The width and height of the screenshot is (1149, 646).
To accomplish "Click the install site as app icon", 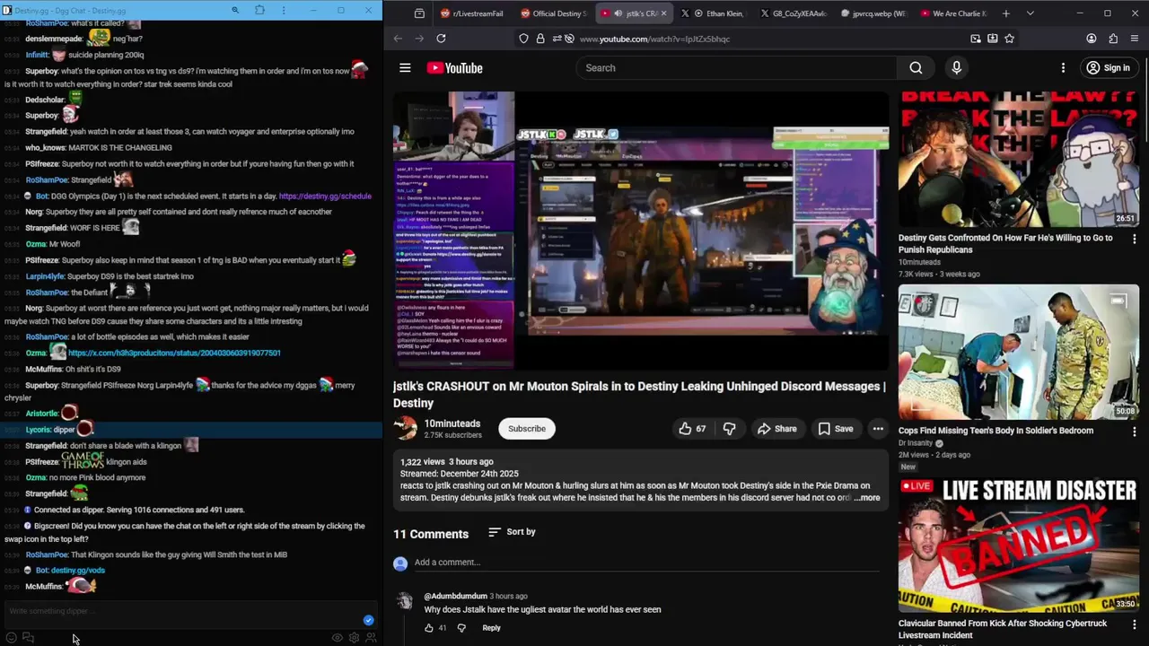I will [992, 39].
